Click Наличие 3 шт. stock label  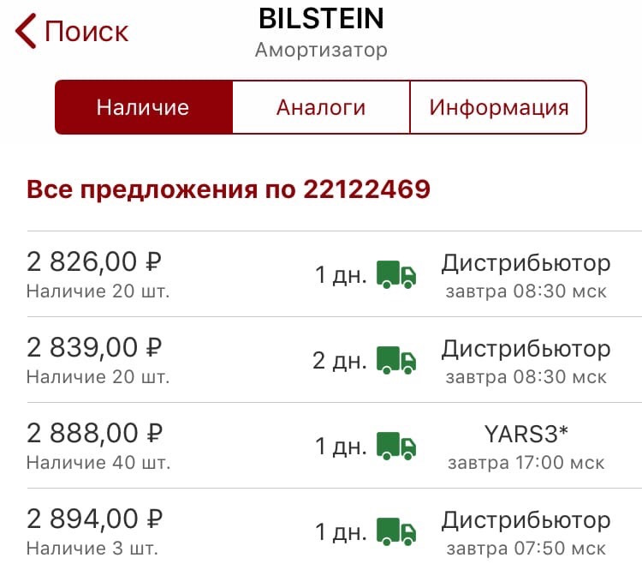pyautogui.click(x=92, y=549)
